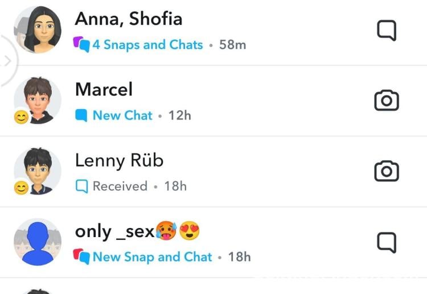
Task: Open 4 Snaps and Chats link
Action: pos(147,44)
